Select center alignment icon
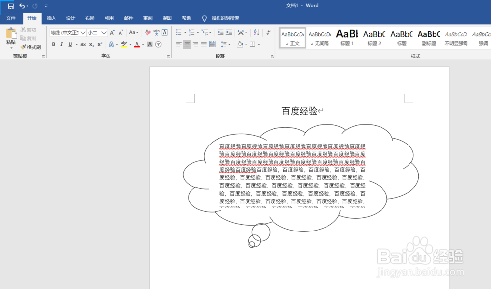Screen dimensions: 491x289 click(x=187, y=45)
